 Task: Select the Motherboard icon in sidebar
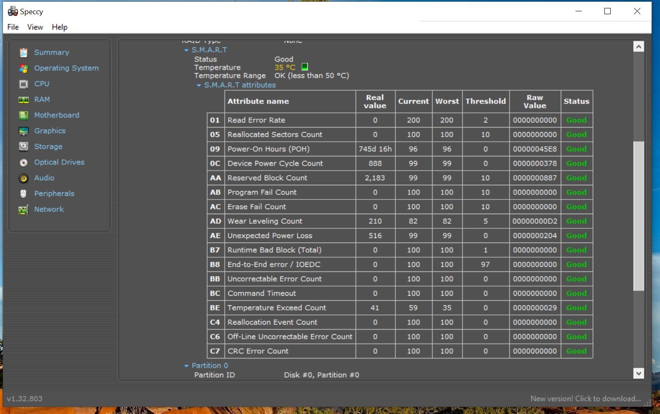[23, 115]
